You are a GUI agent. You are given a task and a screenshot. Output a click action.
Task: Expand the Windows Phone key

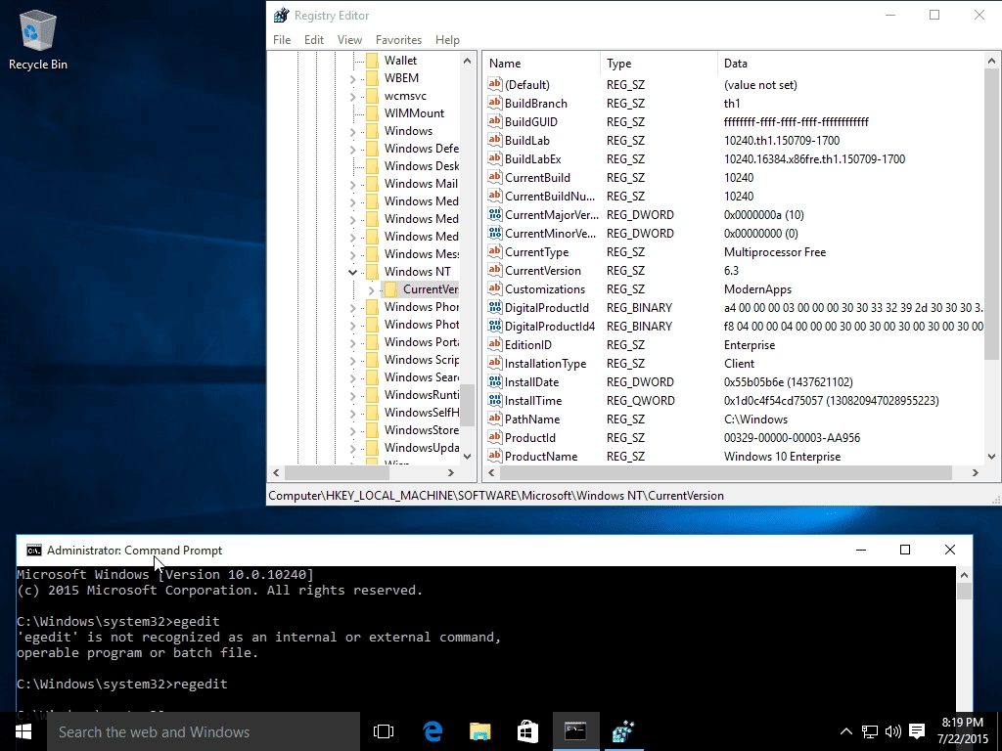coord(352,307)
